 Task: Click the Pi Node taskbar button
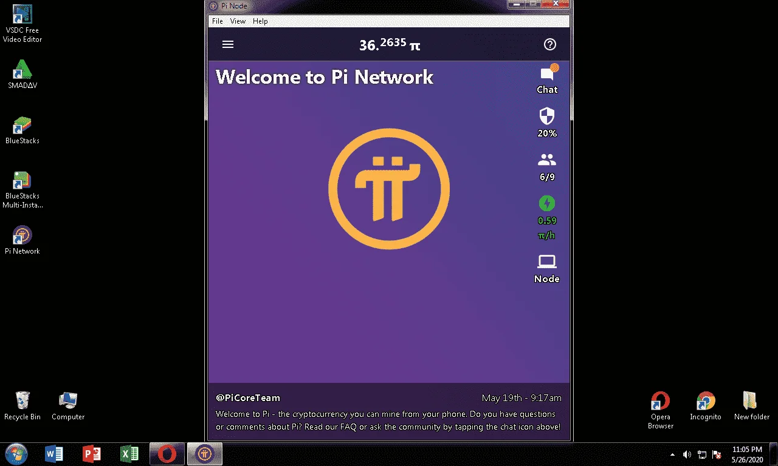click(x=205, y=454)
